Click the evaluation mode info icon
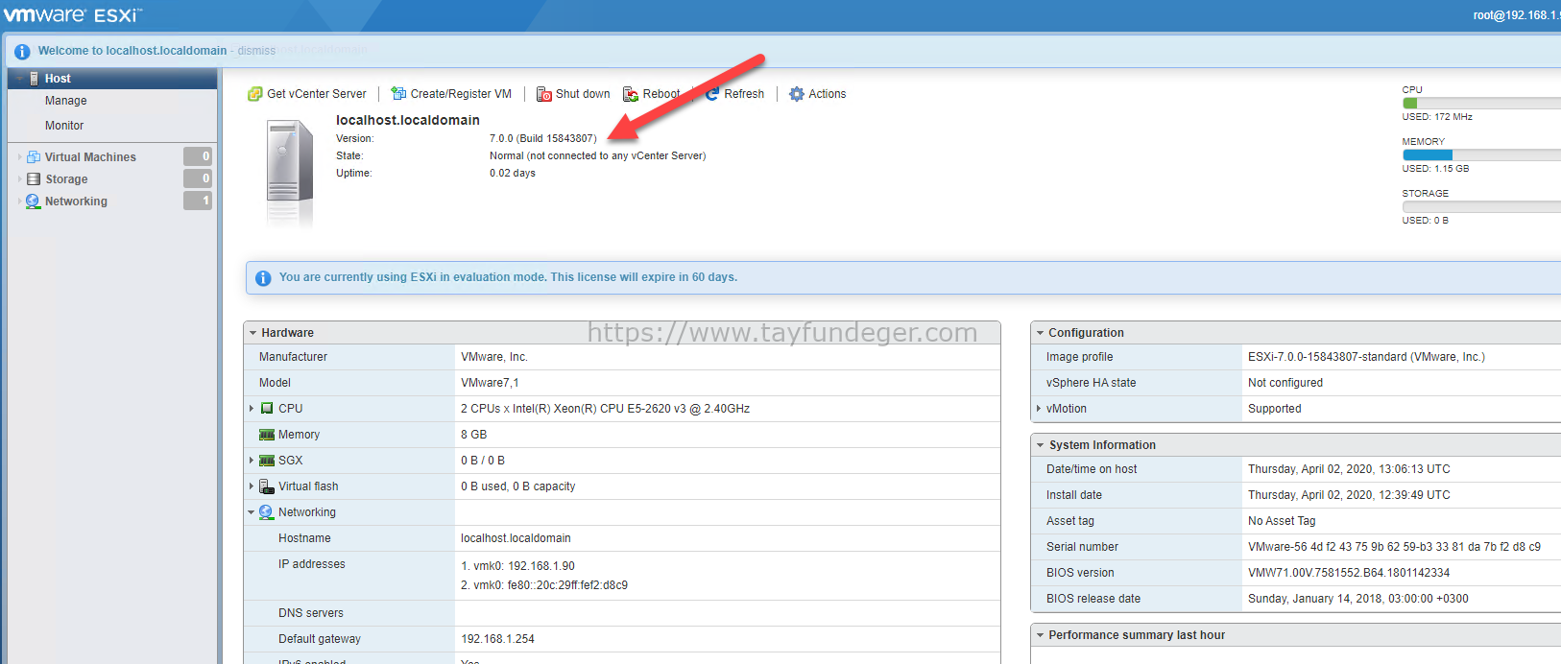1561x664 pixels. click(263, 278)
